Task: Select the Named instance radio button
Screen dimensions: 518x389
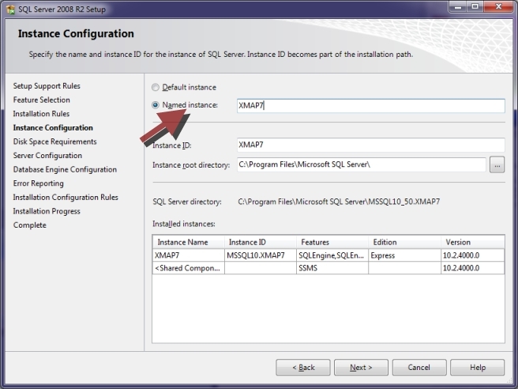Action: 156,105
